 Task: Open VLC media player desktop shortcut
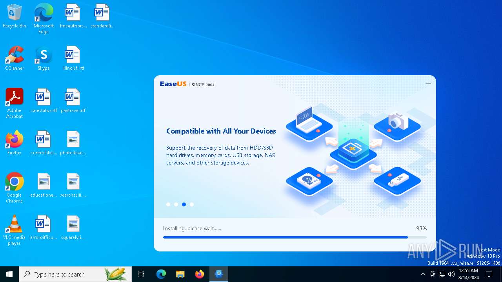tap(15, 230)
